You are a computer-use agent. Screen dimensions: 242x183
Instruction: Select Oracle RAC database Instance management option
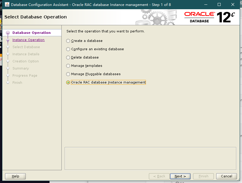[x=68, y=82]
